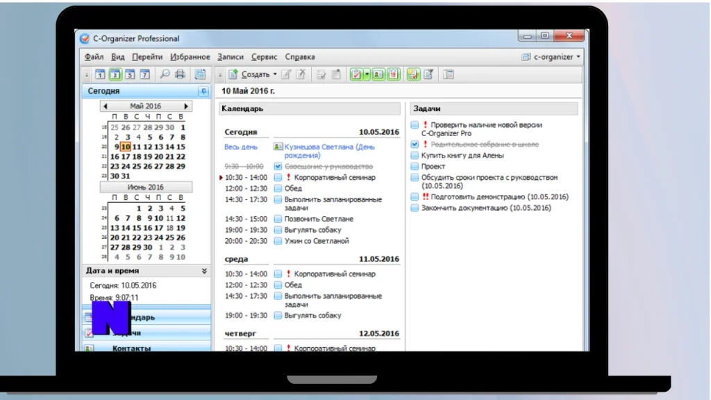Open the Избранное menu
The height and width of the screenshot is (400, 711).
pyautogui.click(x=190, y=57)
